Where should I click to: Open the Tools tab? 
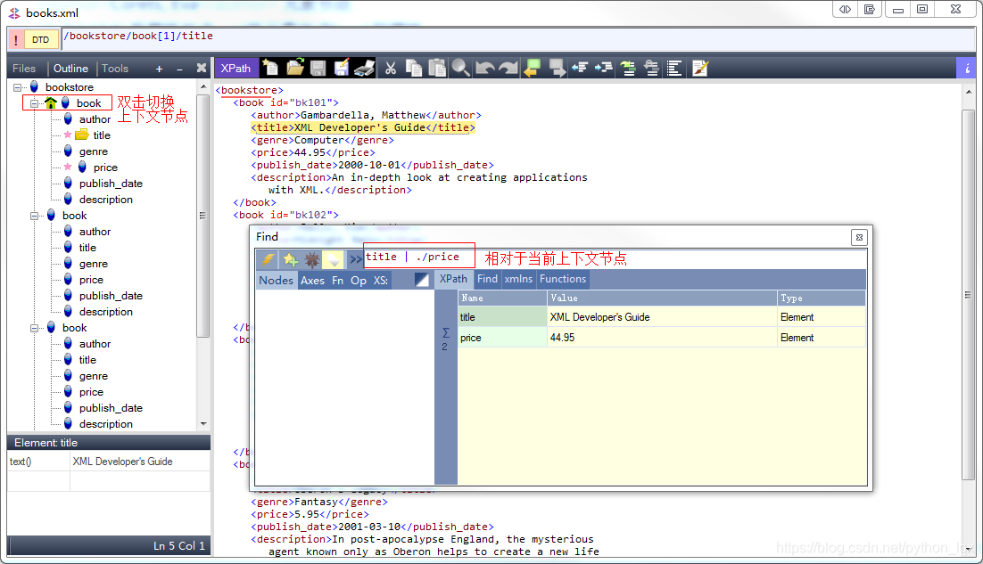(x=115, y=69)
